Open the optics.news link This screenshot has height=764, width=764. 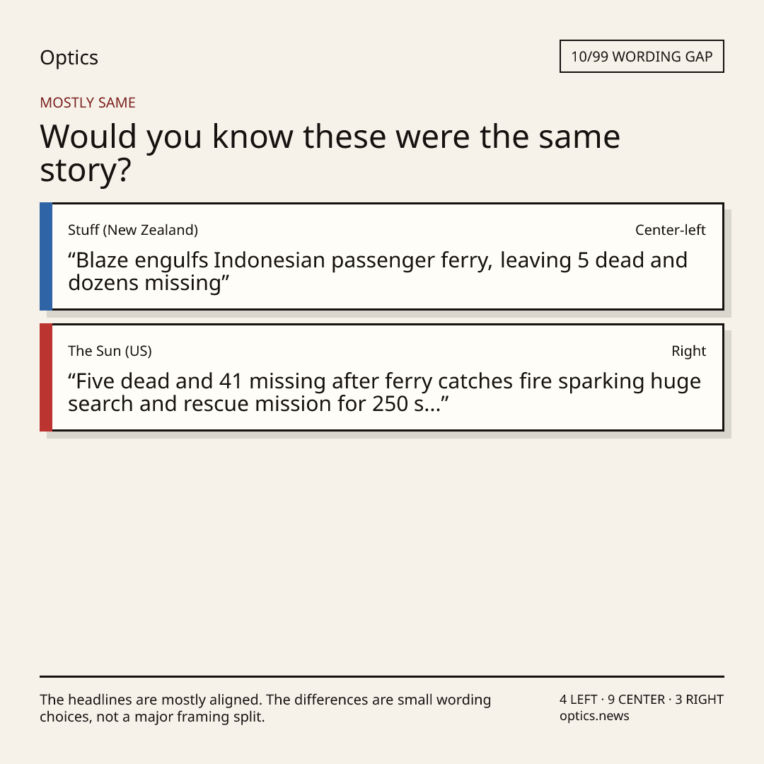pyautogui.click(x=594, y=716)
